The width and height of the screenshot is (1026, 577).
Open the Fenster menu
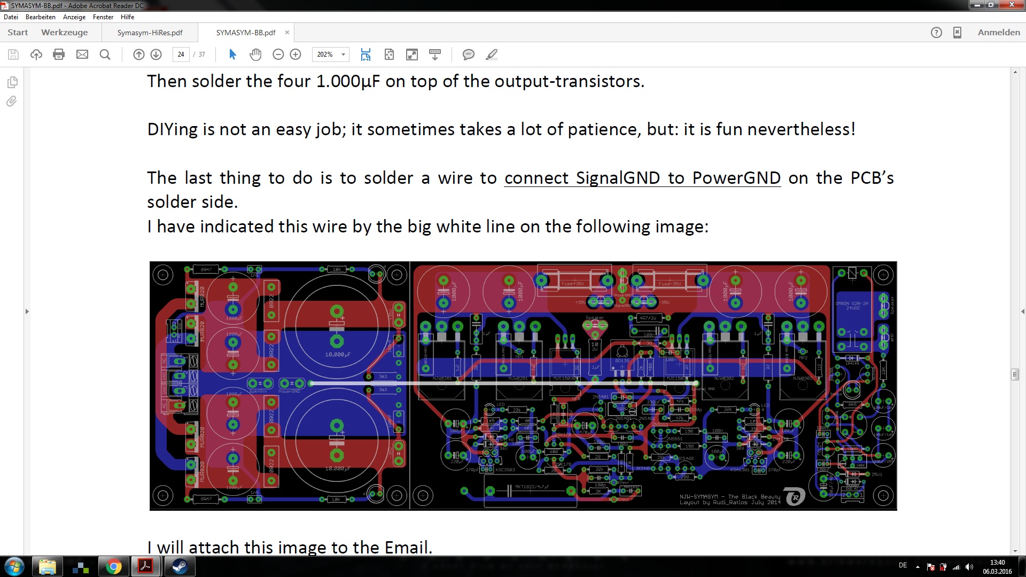click(103, 17)
